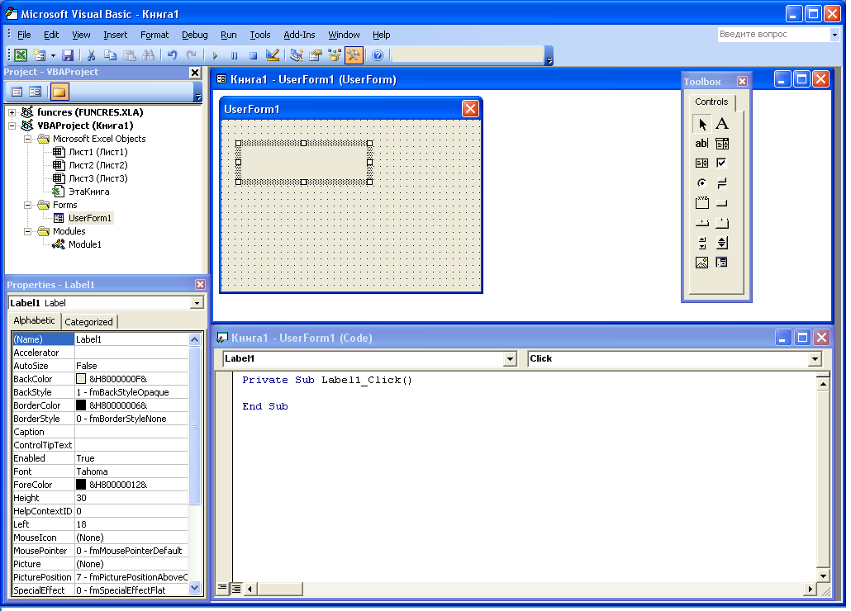Image resolution: width=851 pixels, height=611 pixels.
Task: Switch to Full Module View in code window
Action: tap(236, 588)
